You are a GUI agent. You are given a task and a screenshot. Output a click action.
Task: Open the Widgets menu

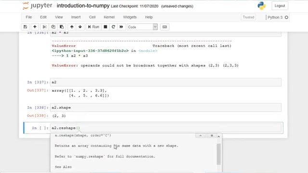(129, 17)
